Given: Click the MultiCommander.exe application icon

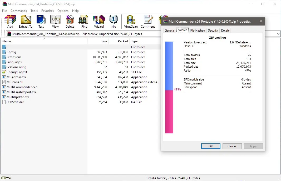Looking at the screenshot, I should pyautogui.click(x=4, y=87).
